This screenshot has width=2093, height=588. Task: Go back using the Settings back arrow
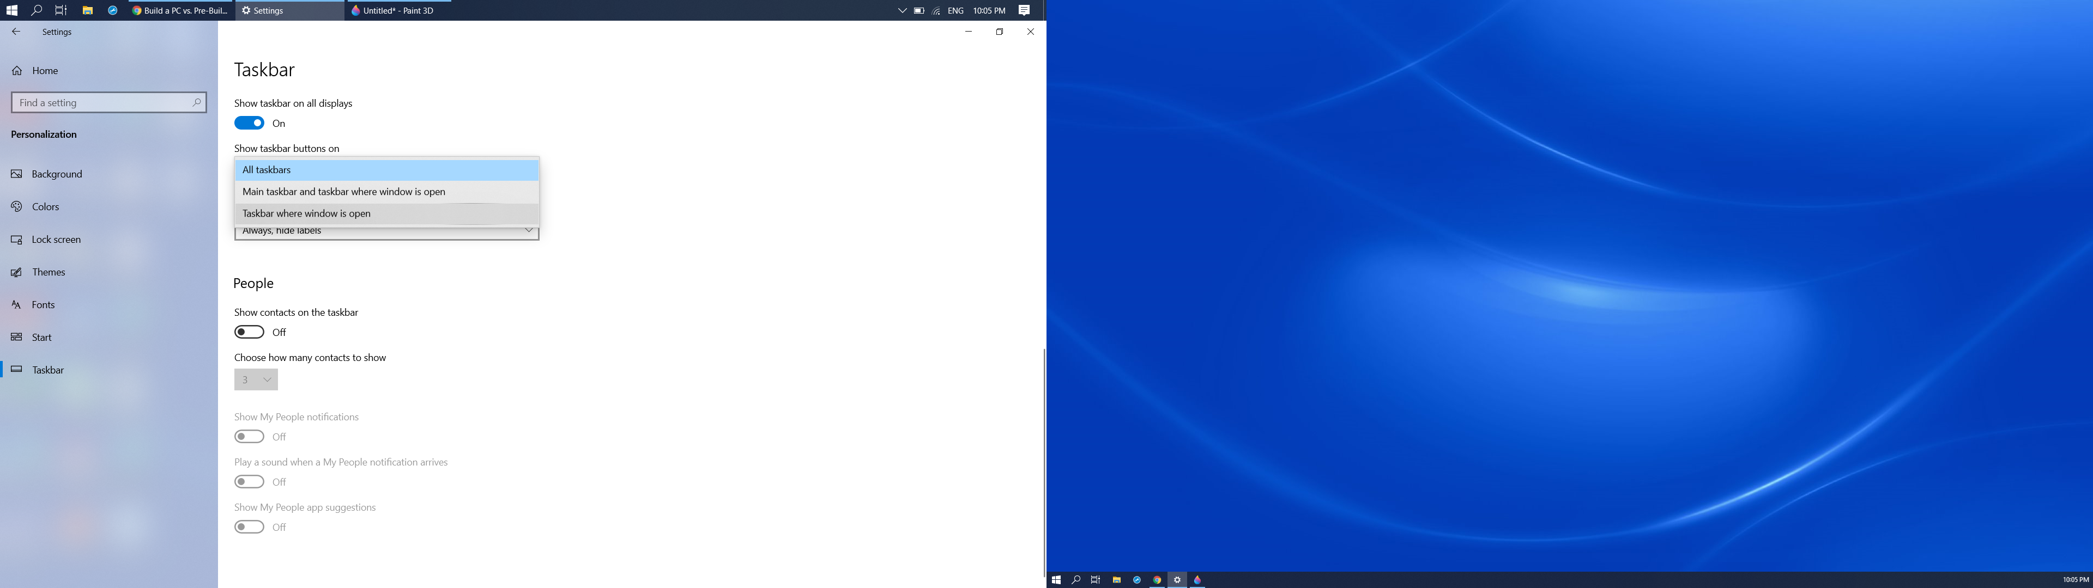click(15, 32)
